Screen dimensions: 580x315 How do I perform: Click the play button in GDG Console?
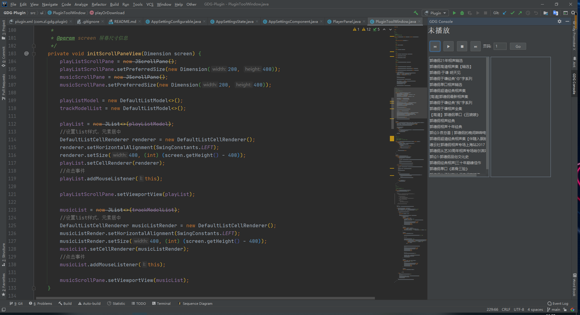point(449,47)
